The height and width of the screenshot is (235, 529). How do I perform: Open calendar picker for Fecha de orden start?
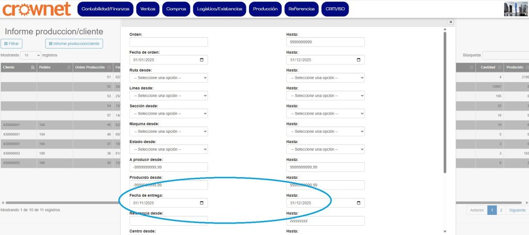click(x=201, y=60)
